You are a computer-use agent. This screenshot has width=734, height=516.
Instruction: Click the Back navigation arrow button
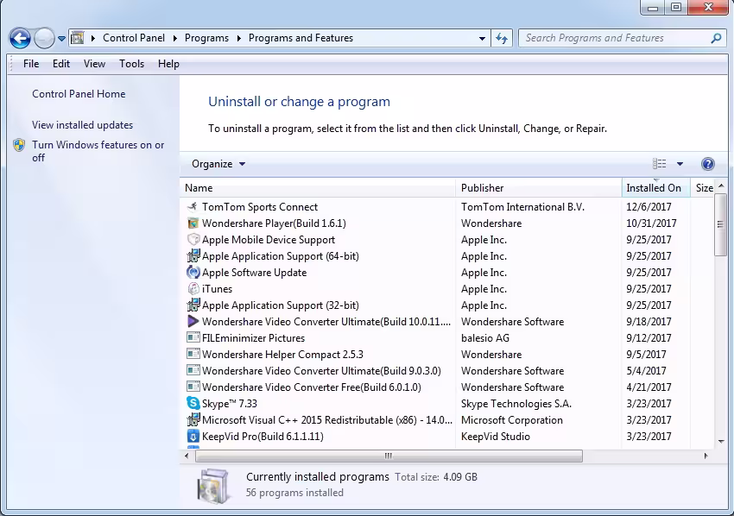[20, 38]
